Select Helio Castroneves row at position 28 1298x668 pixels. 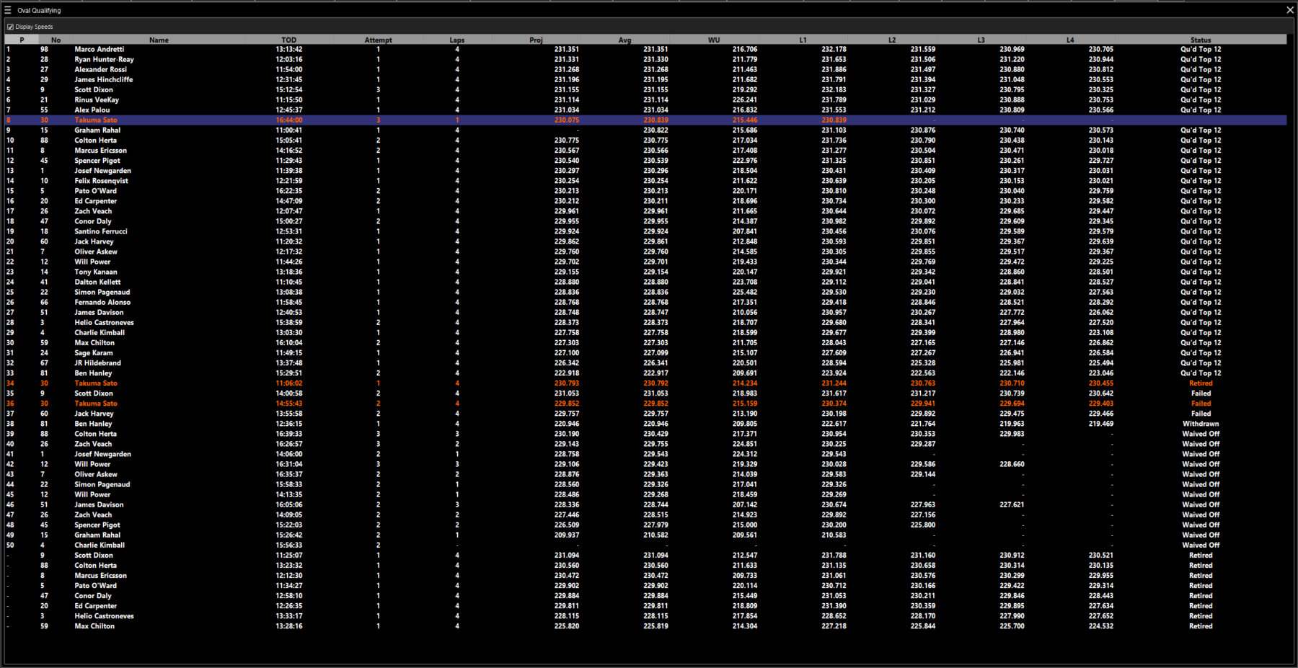click(104, 323)
